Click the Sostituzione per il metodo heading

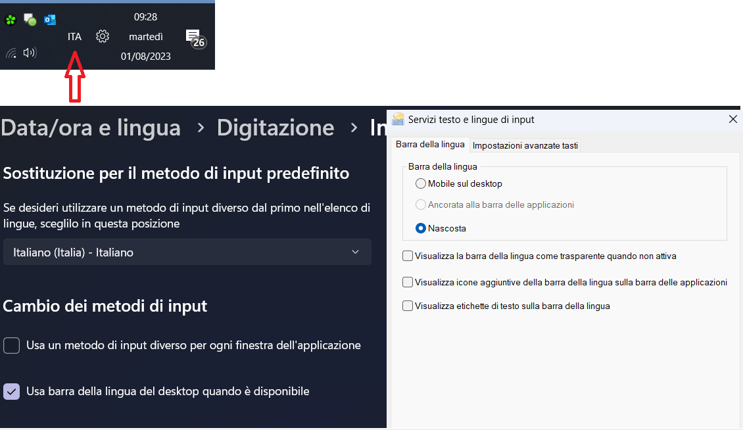point(176,174)
